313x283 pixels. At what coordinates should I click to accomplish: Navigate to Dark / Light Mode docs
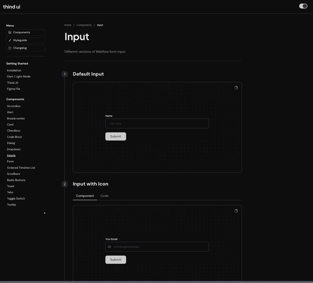[18, 76]
